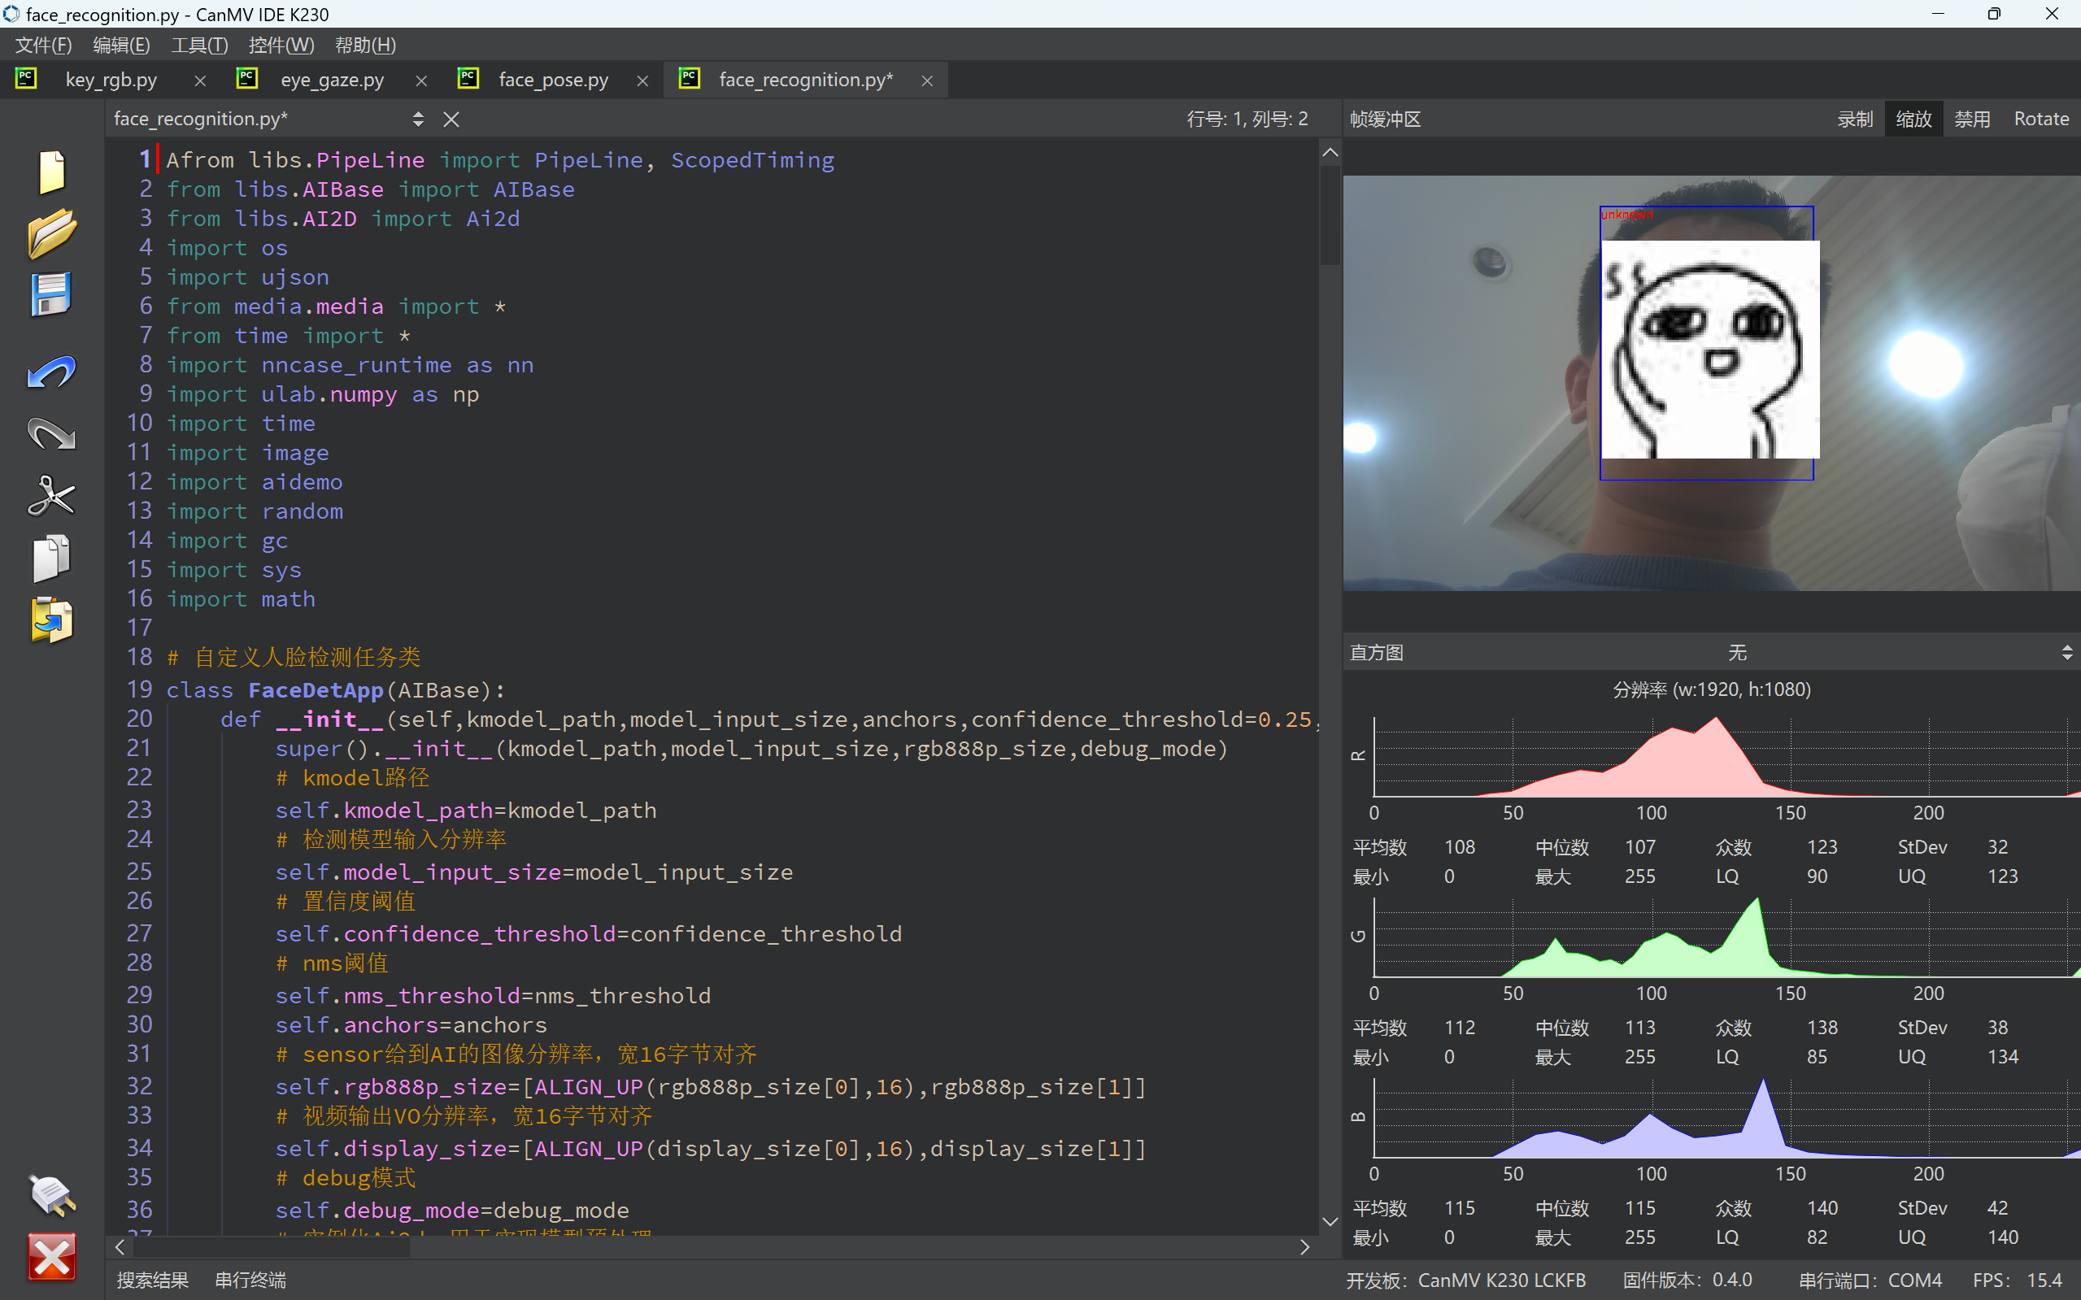The height and width of the screenshot is (1300, 2081).
Task: Click the Undo arrow icon
Action: [x=51, y=372]
